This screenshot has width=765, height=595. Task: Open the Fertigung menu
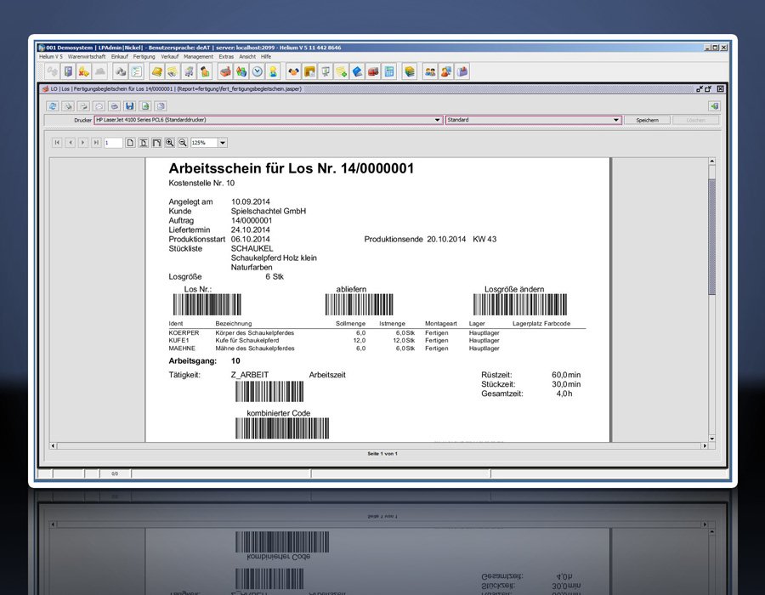point(144,57)
